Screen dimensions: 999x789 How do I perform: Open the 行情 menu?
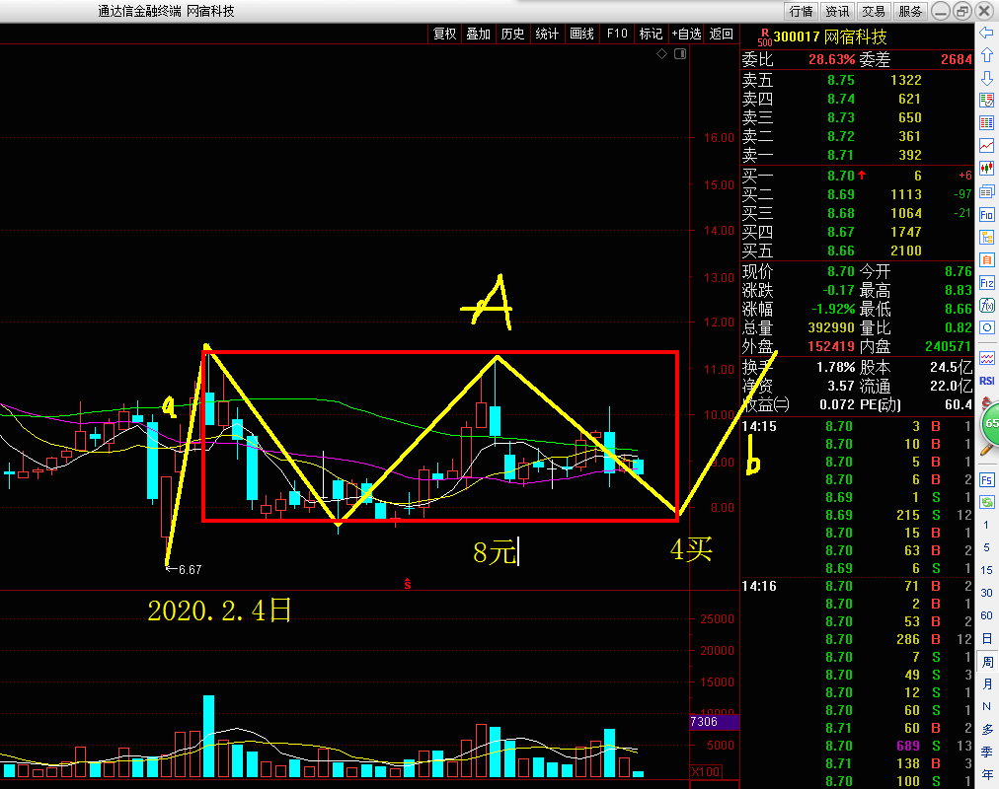tap(801, 11)
